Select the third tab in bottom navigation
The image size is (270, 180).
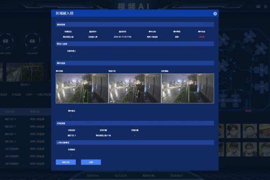pos(149,176)
